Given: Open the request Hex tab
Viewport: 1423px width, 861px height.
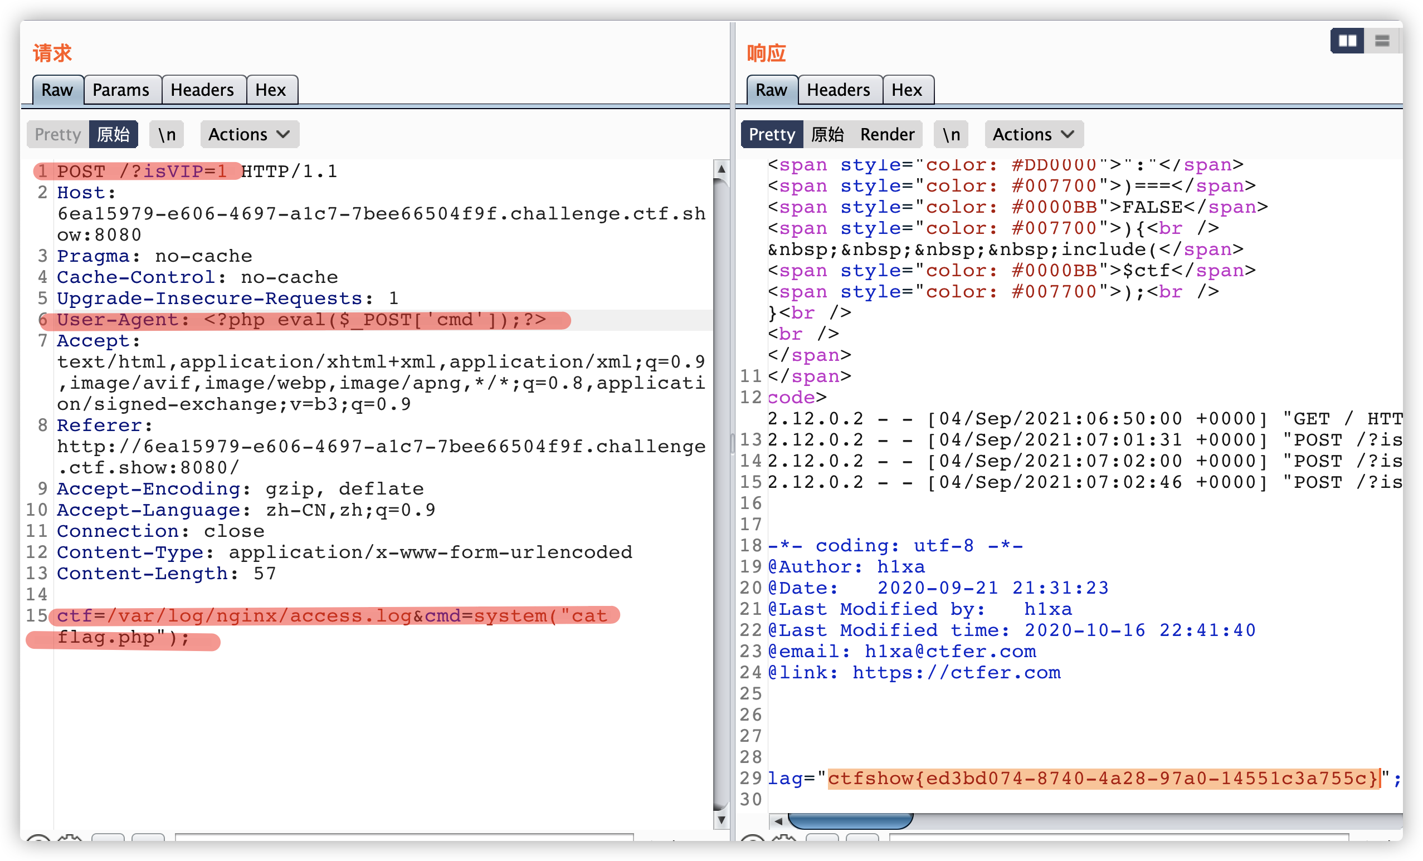Looking at the screenshot, I should tap(270, 90).
